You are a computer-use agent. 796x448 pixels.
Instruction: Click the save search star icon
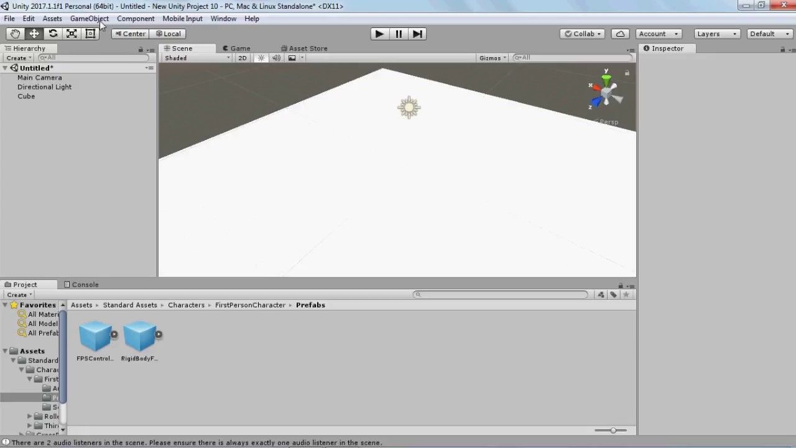tap(626, 294)
